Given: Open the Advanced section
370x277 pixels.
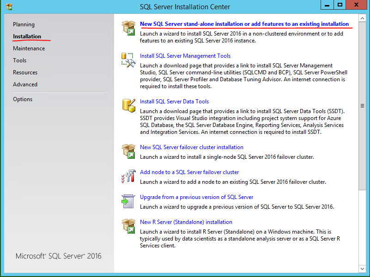Looking at the screenshot, I should [25, 84].
